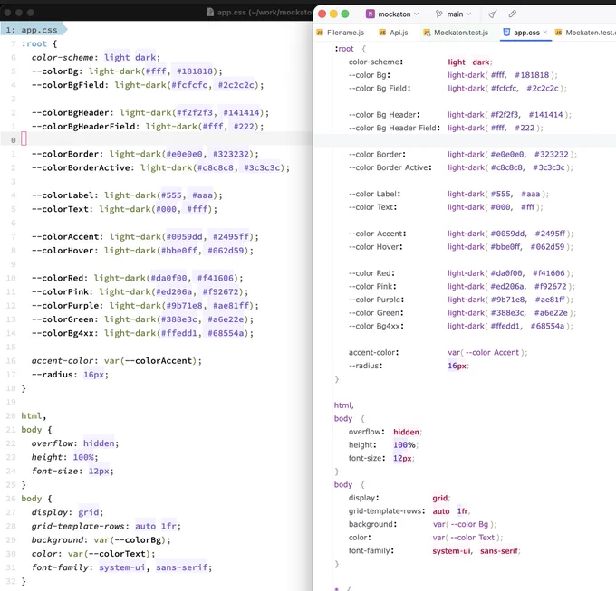Click the purple mockaton project icon
Image resolution: width=616 pixels, height=591 pixels.
tap(371, 14)
